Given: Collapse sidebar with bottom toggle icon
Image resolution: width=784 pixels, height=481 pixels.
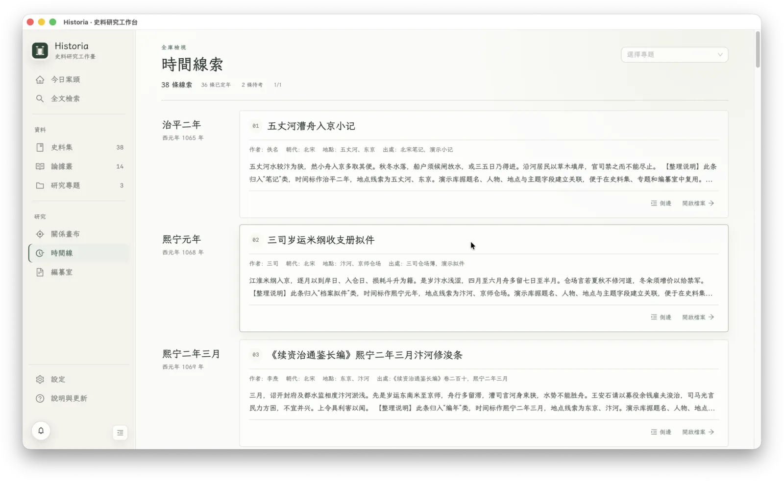Looking at the screenshot, I should pyautogui.click(x=120, y=433).
